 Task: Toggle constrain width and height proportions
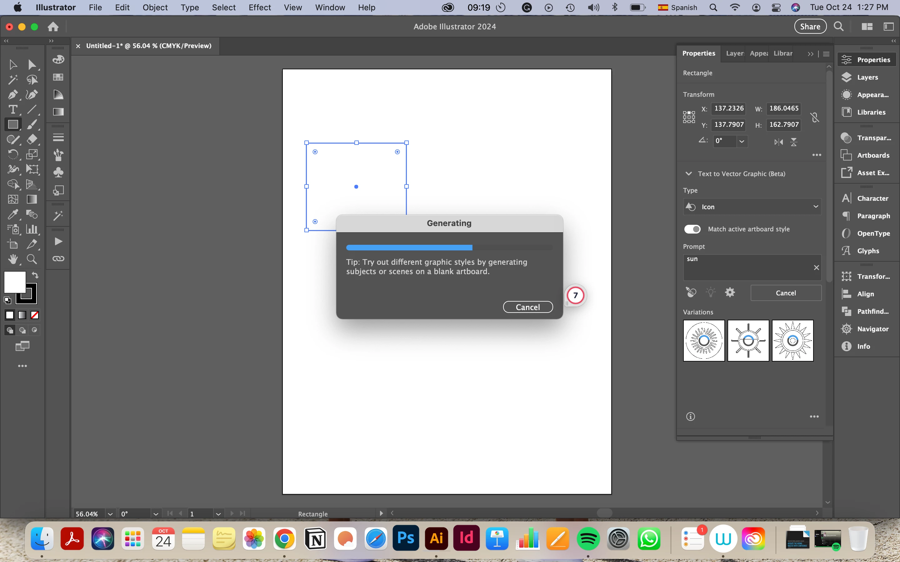814,117
